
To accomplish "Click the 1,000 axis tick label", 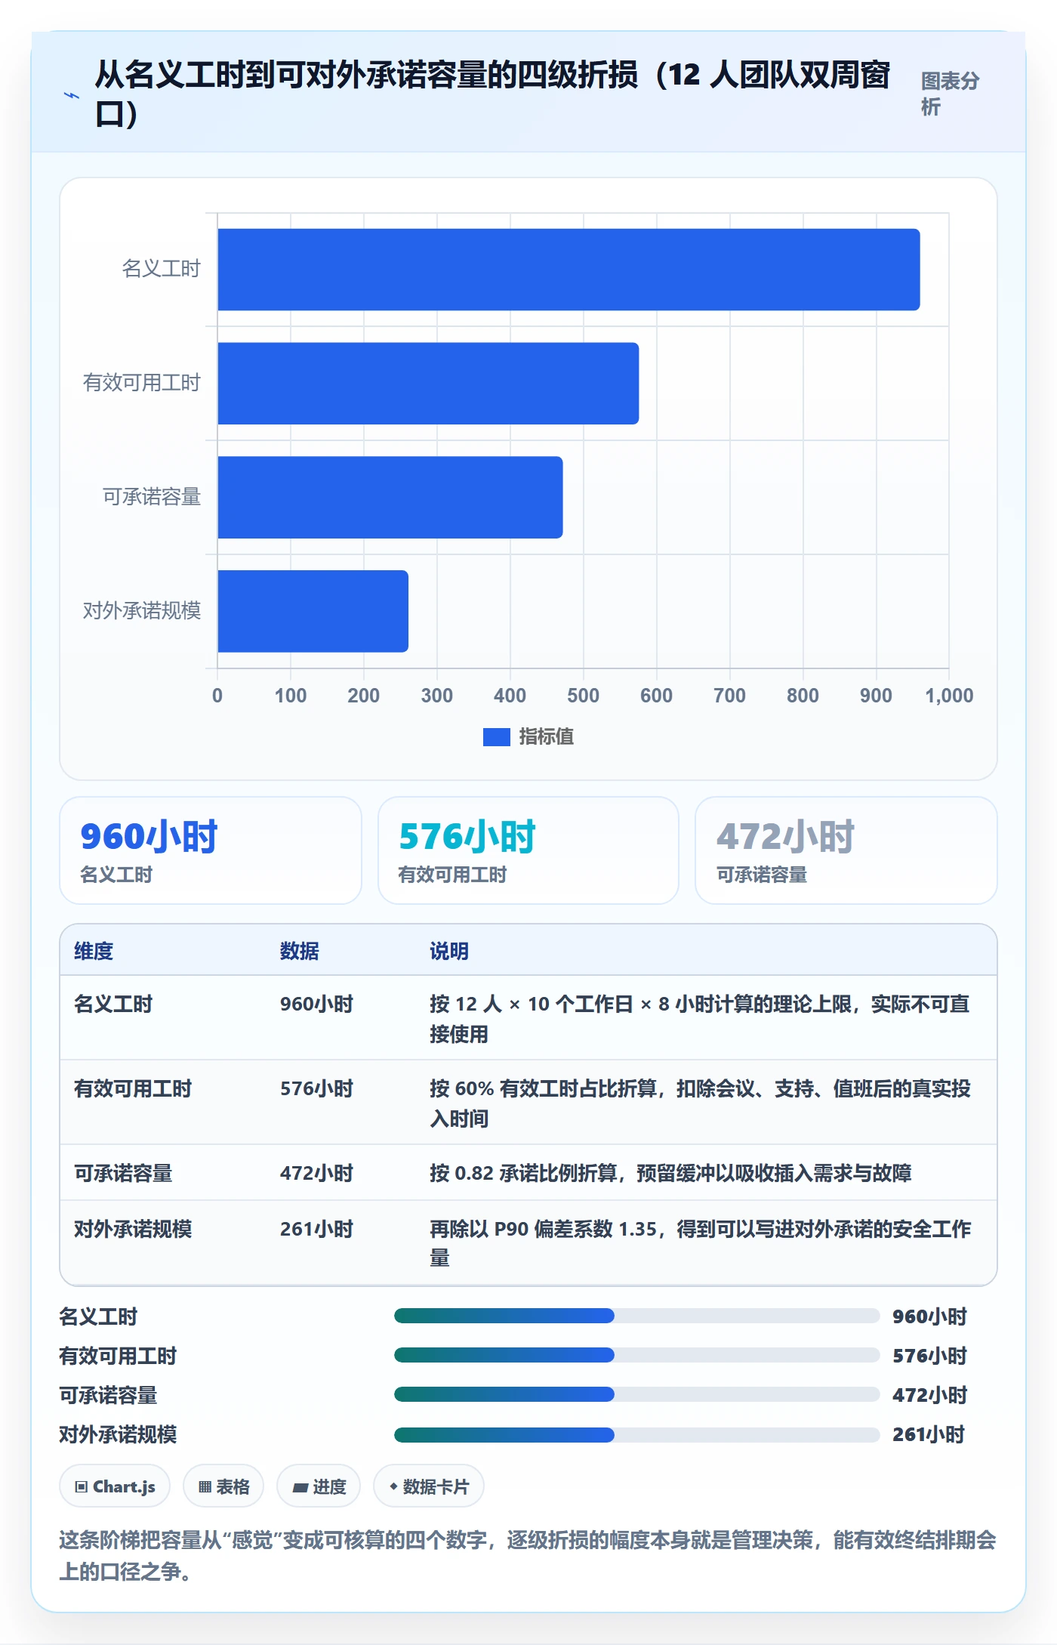I will tap(949, 696).
